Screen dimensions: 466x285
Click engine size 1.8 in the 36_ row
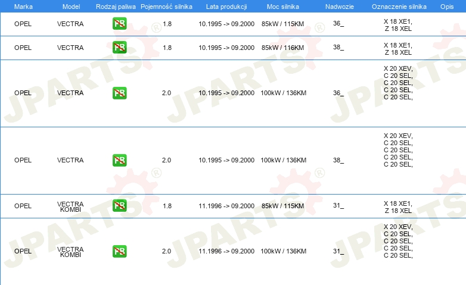[167, 24]
